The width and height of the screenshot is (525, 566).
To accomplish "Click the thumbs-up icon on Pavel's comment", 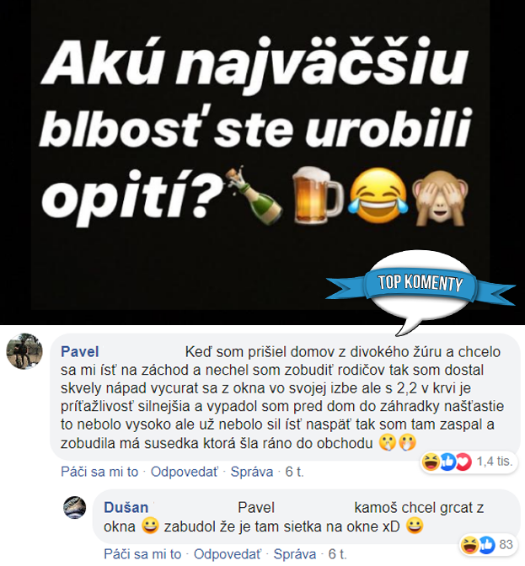I will [447, 462].
